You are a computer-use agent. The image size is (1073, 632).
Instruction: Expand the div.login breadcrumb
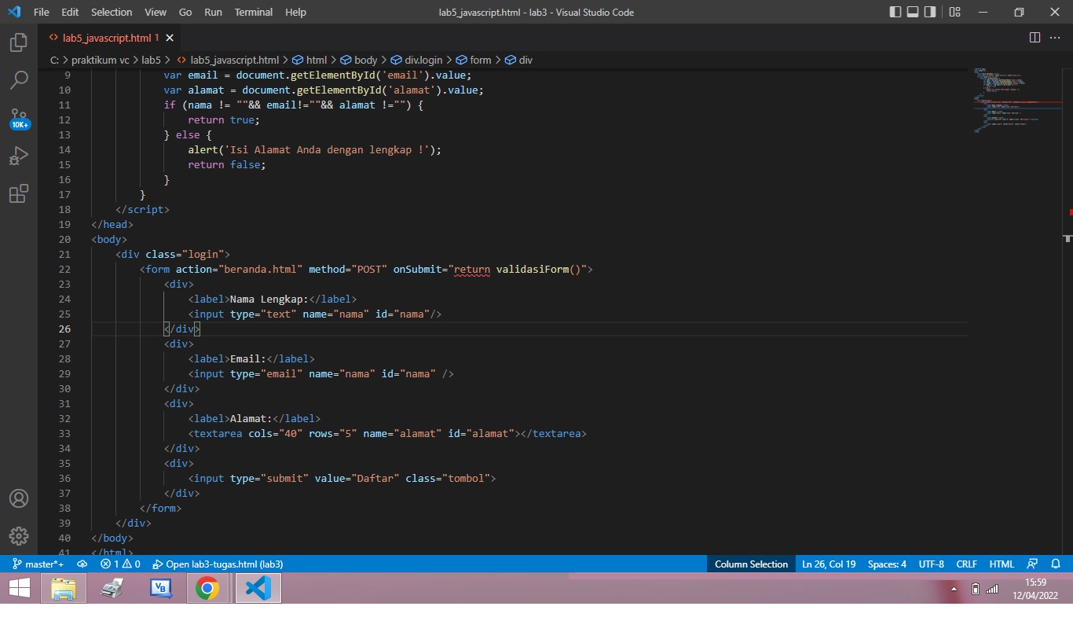[416, 60]
